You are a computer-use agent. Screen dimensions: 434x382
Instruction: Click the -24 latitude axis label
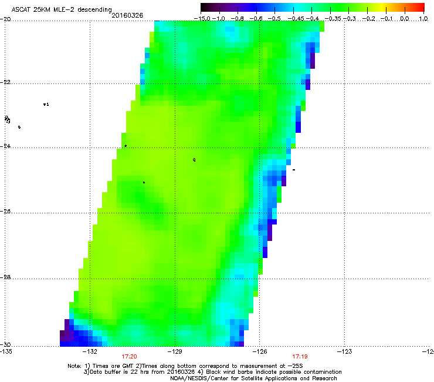(x=5, y=146)
